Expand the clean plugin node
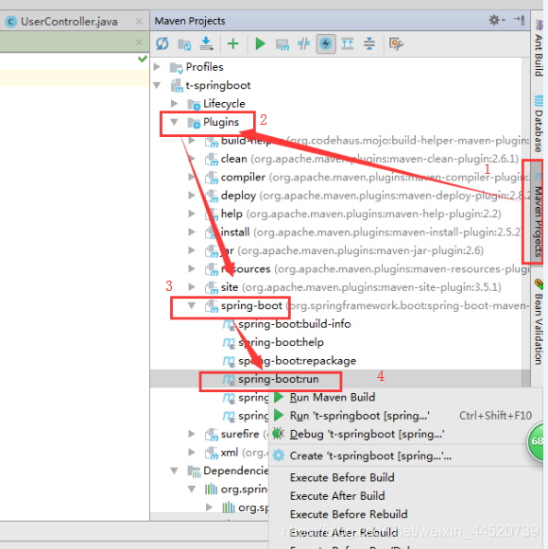548x549 pixels. [192, 159]
